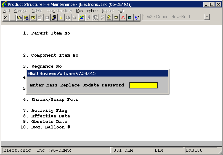The height and width of the screenshot is (155, 223).
Task: Click the grayed properties icon
Action: [40, 18]
